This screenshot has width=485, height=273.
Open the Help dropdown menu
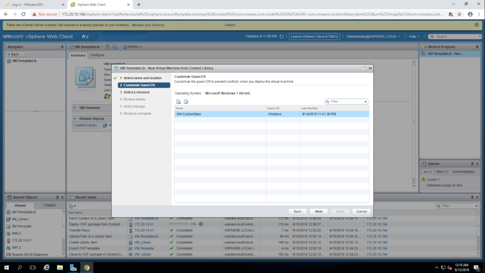pyautogui.click(x=414, y=36)
